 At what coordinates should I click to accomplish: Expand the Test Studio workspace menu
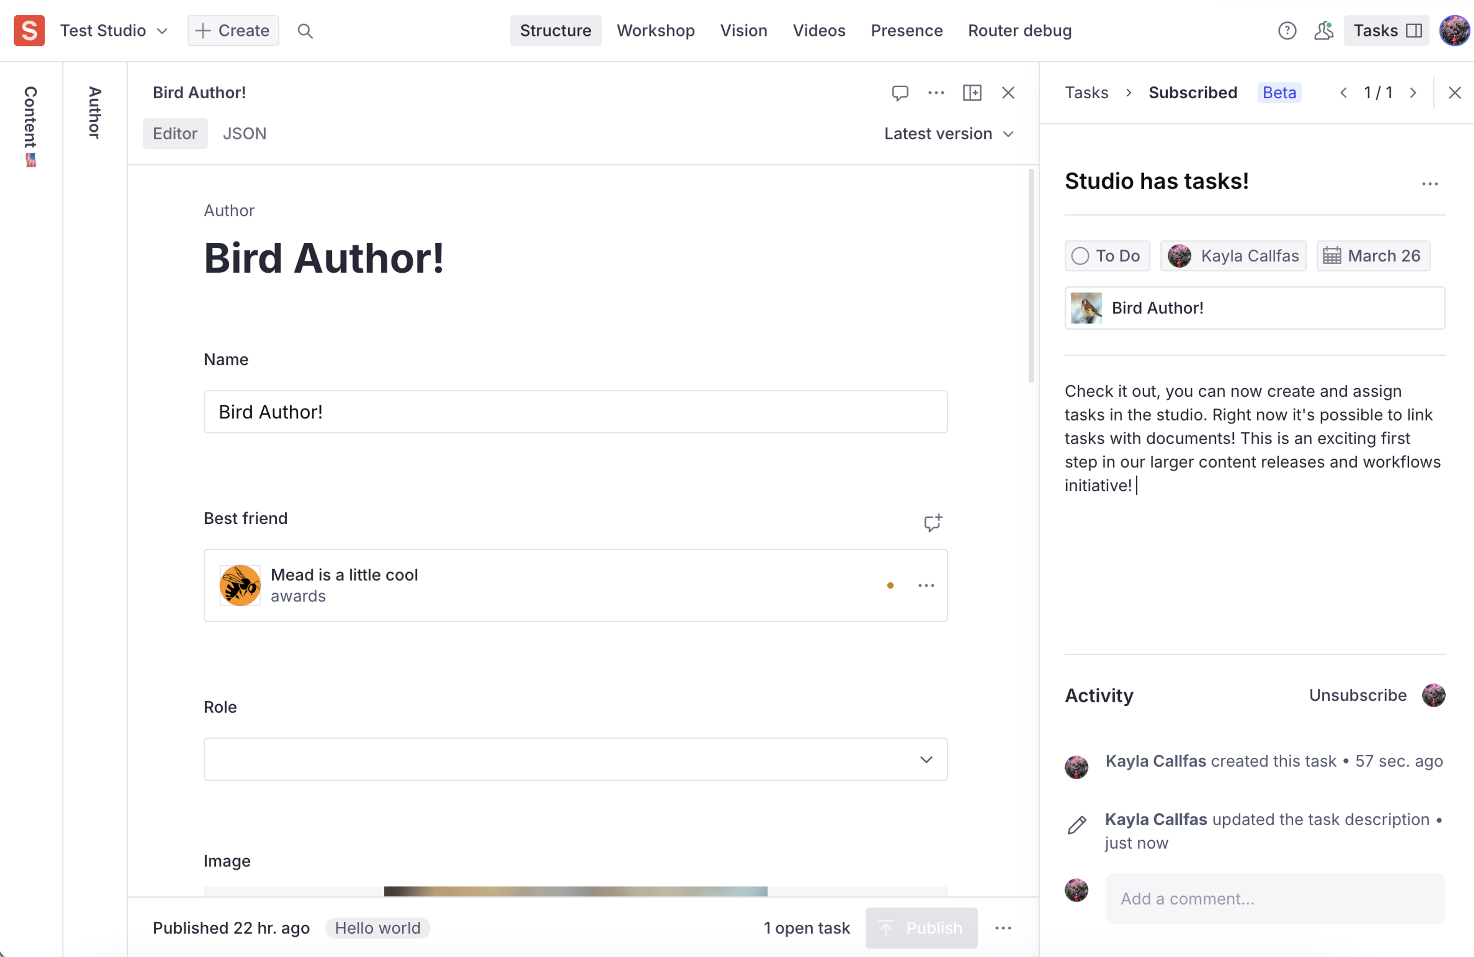click(x=113, y=31)
